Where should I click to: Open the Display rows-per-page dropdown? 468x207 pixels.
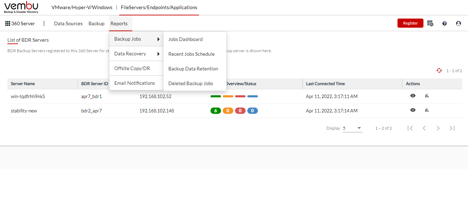pyautogui.click(x=353, y=128)
